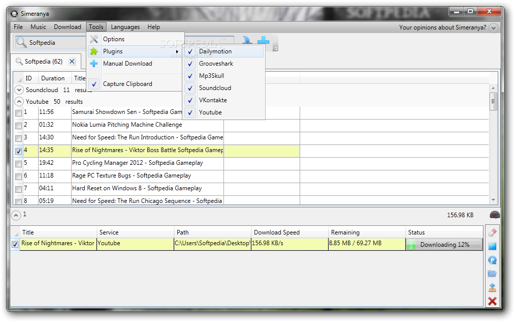515x322 pixels.
Task: Toggle the Youtube plugin
Action: coord(223,112)
